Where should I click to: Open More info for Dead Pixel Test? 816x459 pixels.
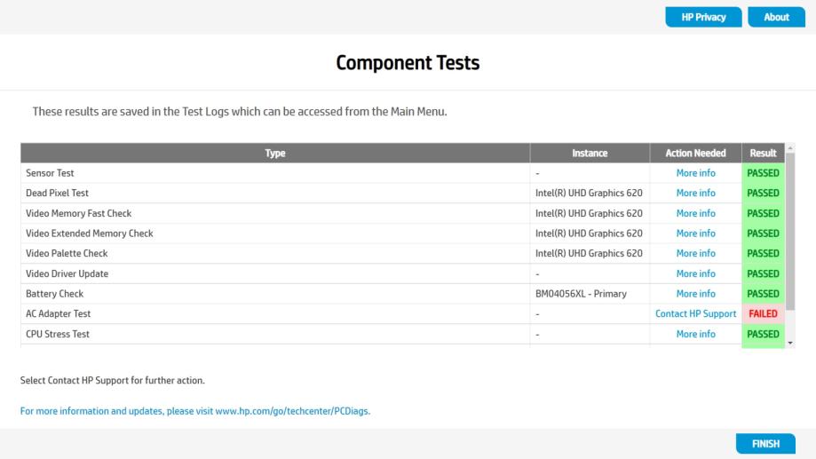695,193
